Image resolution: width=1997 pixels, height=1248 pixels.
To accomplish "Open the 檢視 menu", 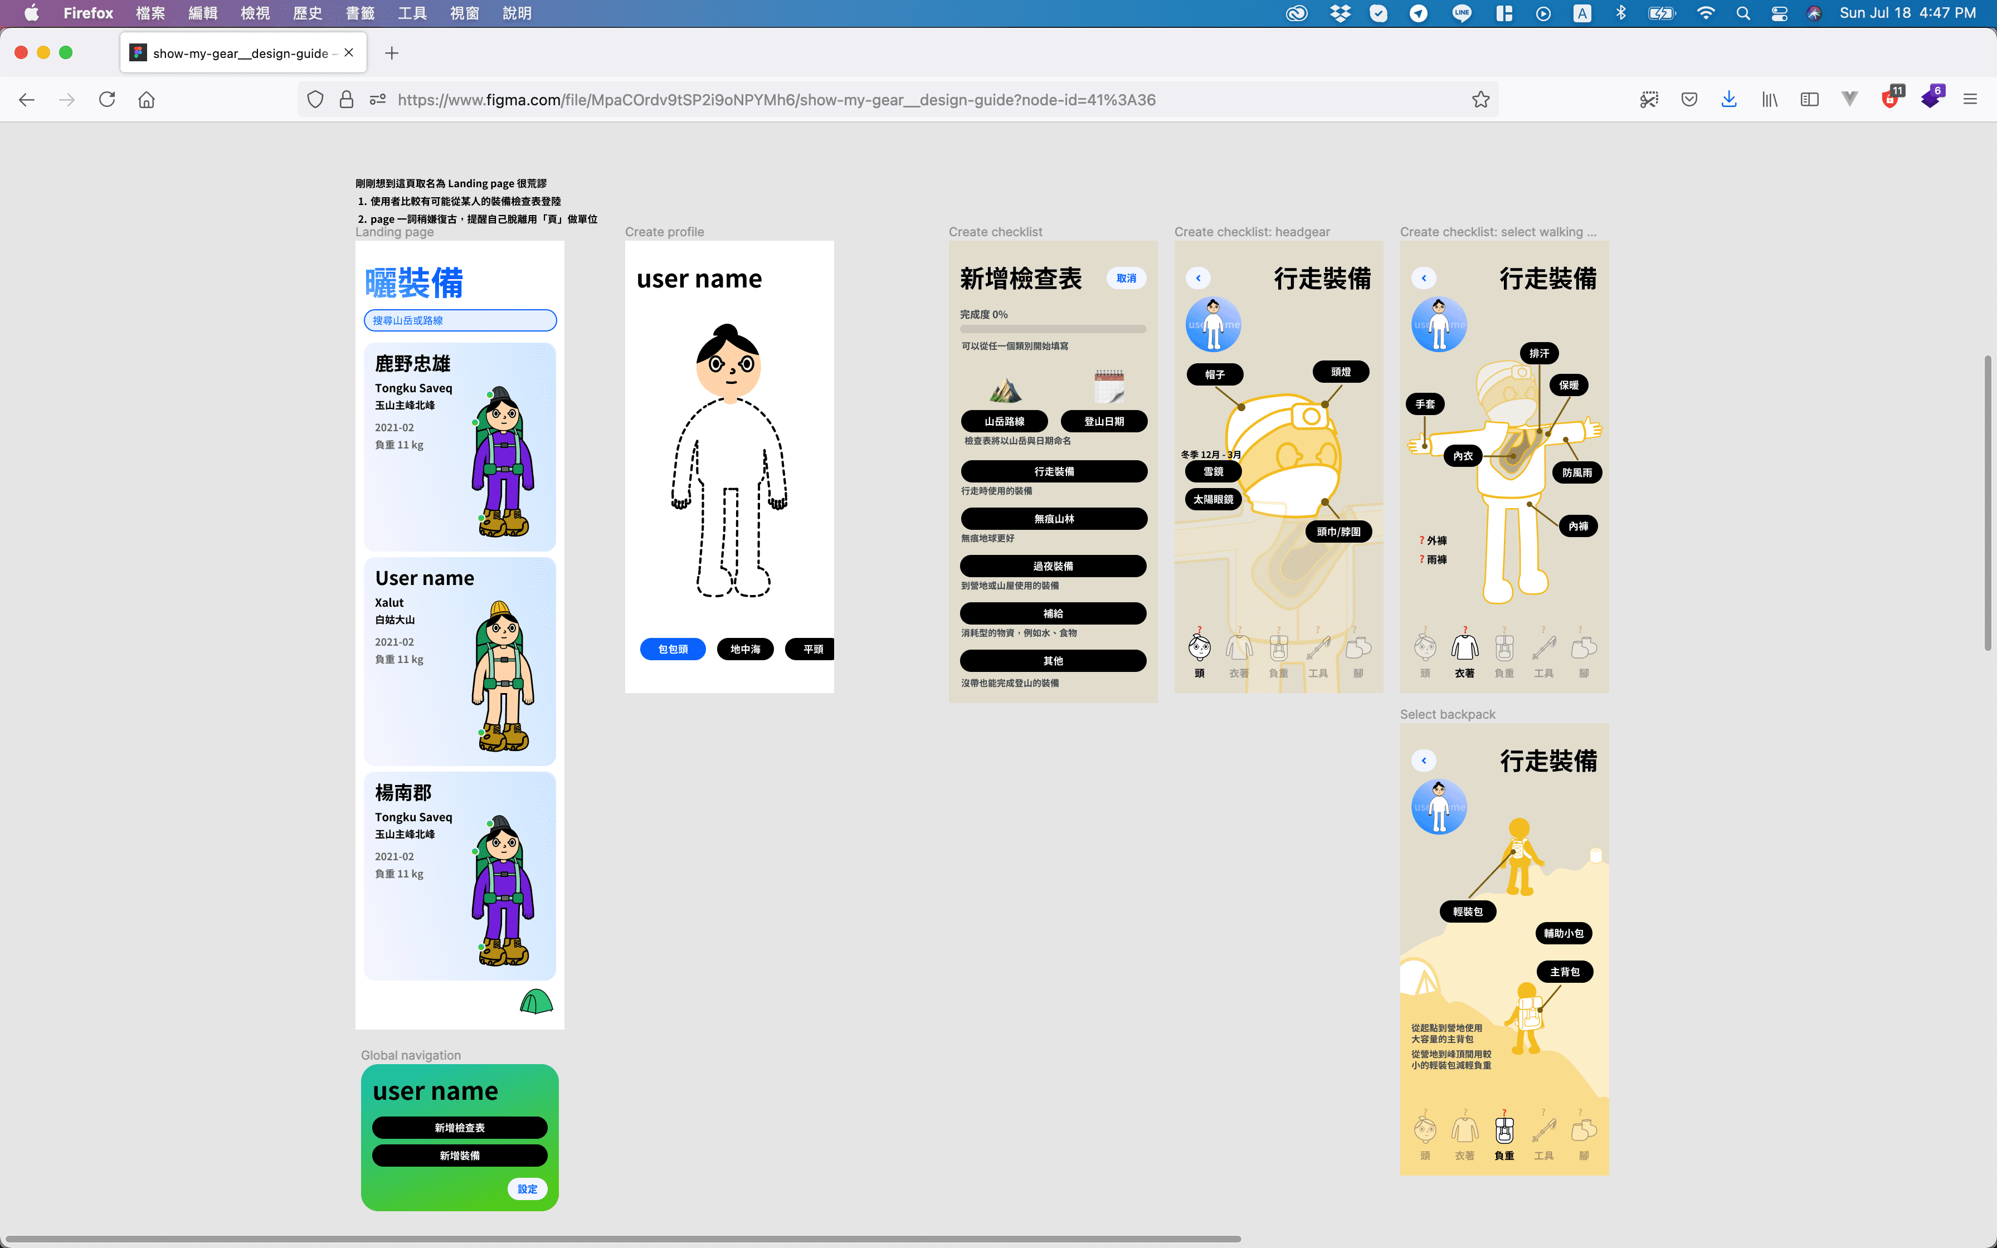I will click(255, 13).
